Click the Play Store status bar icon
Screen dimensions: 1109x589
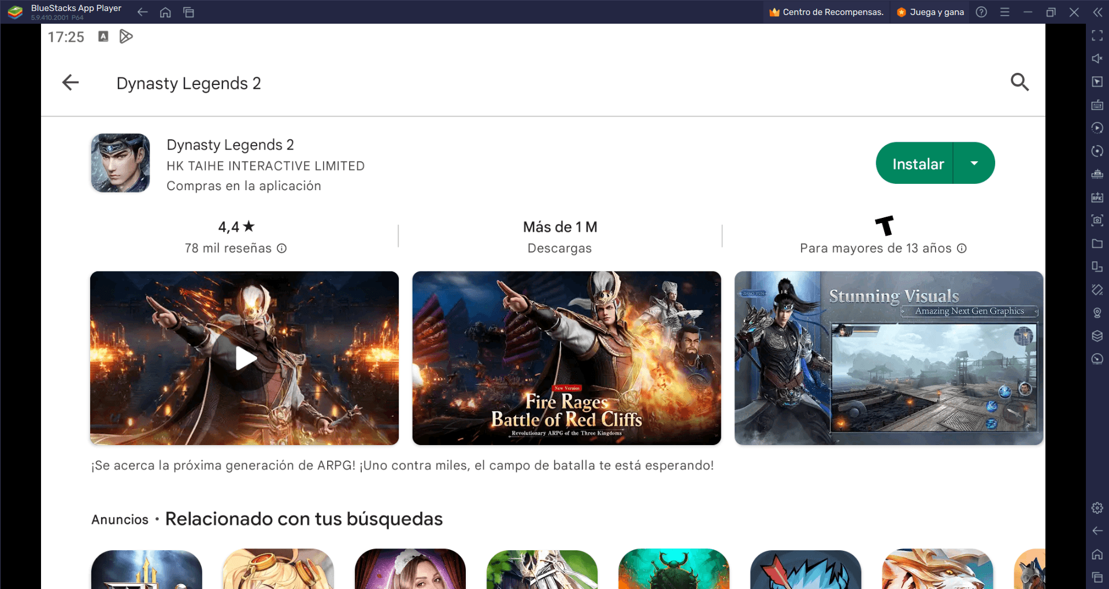click(x=125, y=36)
